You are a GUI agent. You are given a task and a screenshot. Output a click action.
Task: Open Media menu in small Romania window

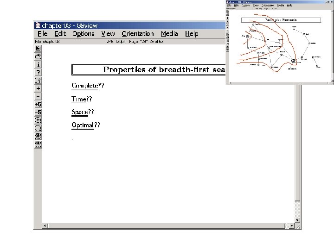(281, 6)
